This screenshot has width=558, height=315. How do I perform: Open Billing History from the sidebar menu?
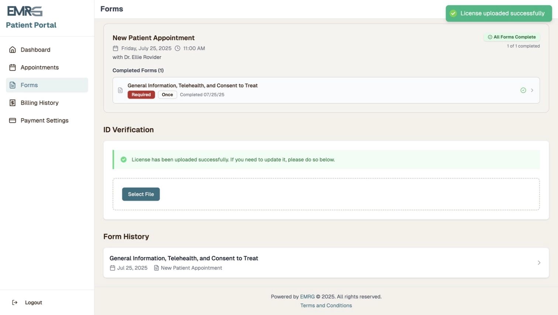pos(39,102)
